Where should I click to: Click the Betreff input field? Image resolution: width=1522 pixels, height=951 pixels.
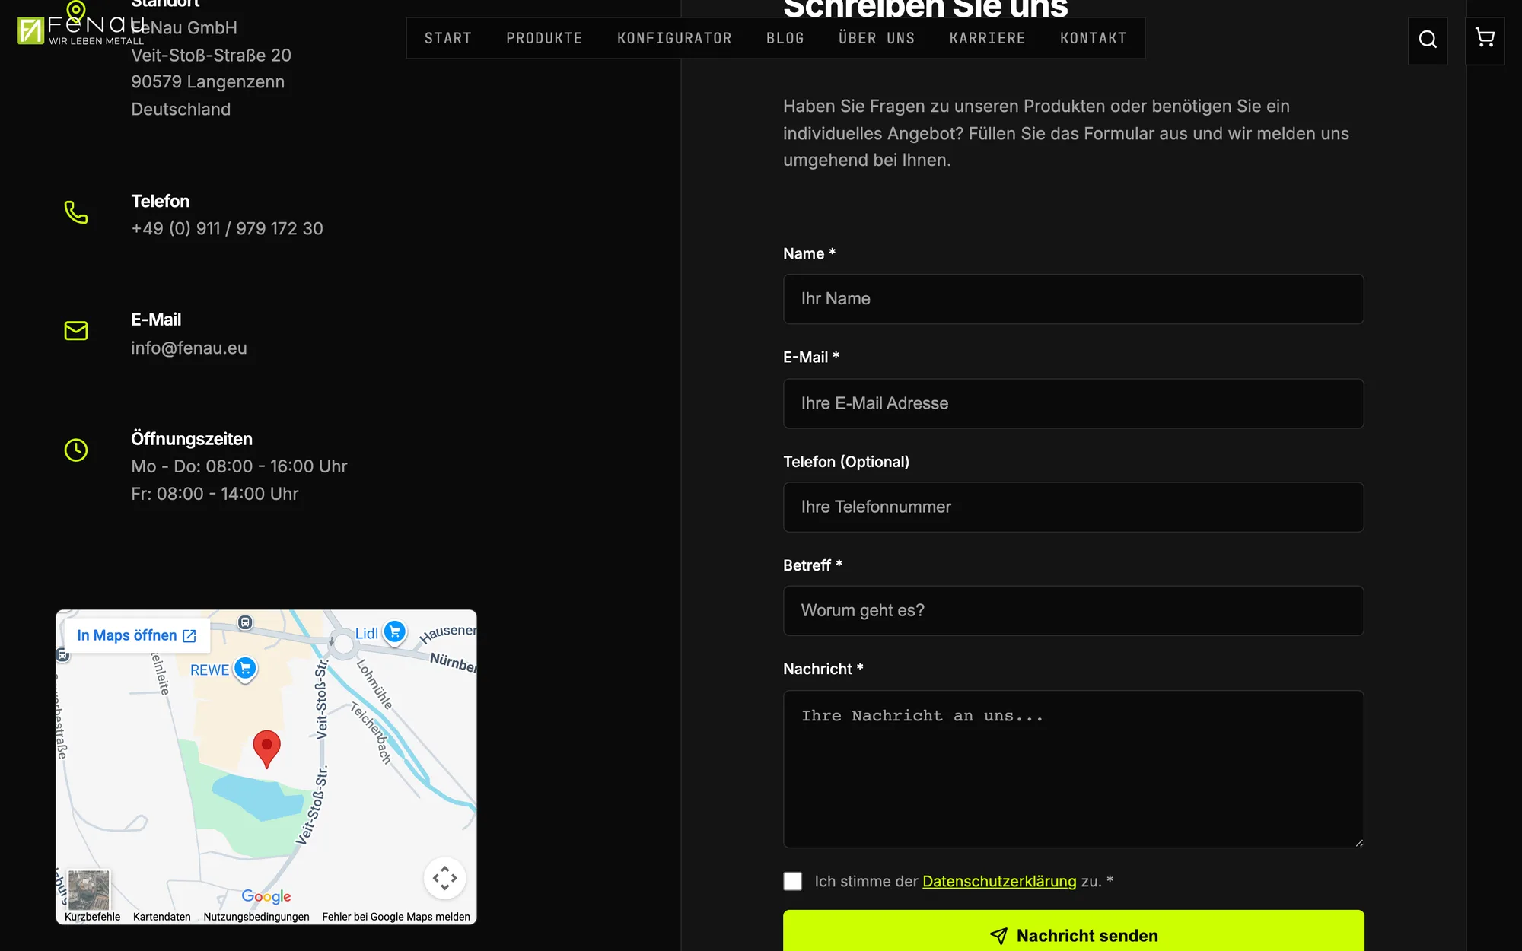tap(1073, 610)
